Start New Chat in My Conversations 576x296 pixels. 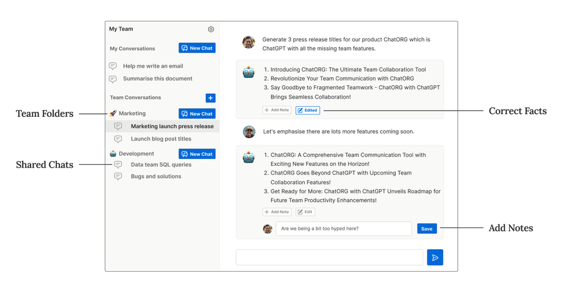point(197,48)
